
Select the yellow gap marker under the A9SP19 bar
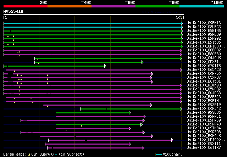pyautogui.click(x=47, y=106)
